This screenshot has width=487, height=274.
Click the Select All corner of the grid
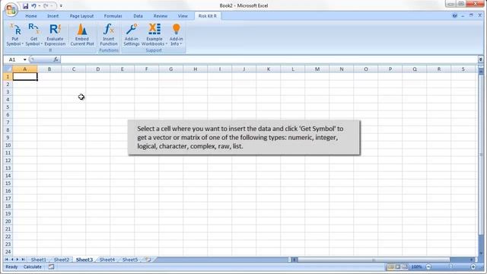(x=8, y=69)
